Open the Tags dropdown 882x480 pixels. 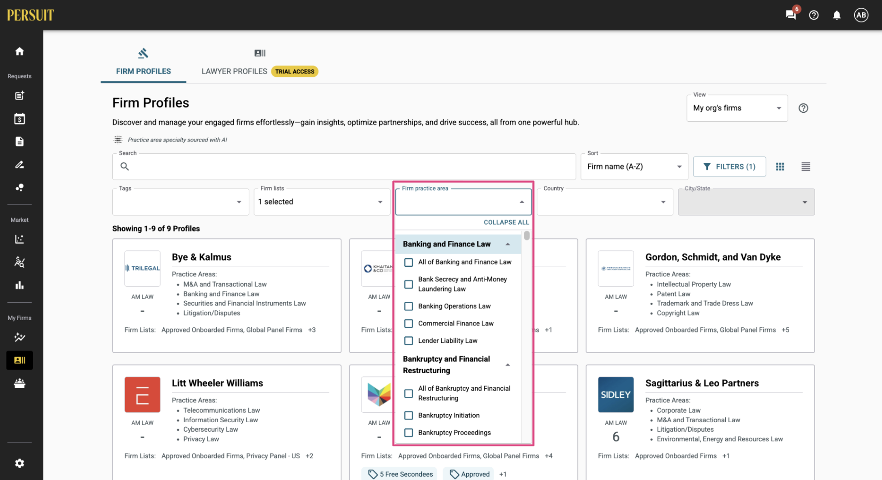(x=180, y=202)
